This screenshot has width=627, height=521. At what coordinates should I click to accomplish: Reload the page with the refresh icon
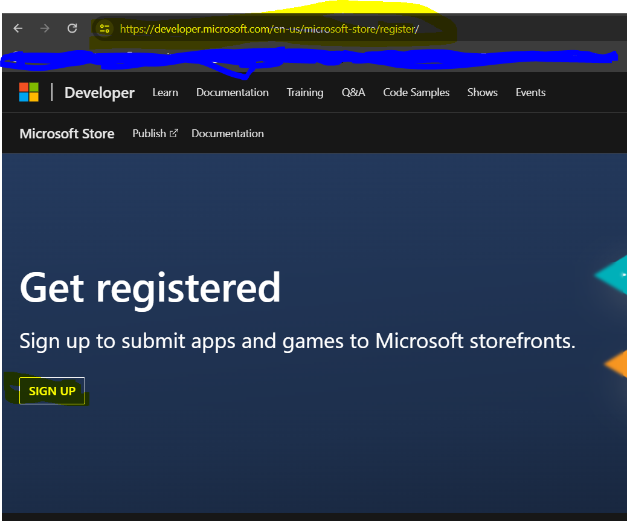(72, 28)
